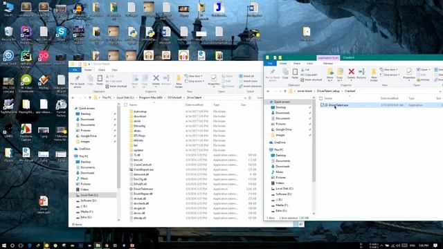Open Easy access dropdown in Cracked window

tap(390, 75)
